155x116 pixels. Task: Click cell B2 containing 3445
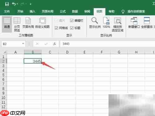pos(33,61)
